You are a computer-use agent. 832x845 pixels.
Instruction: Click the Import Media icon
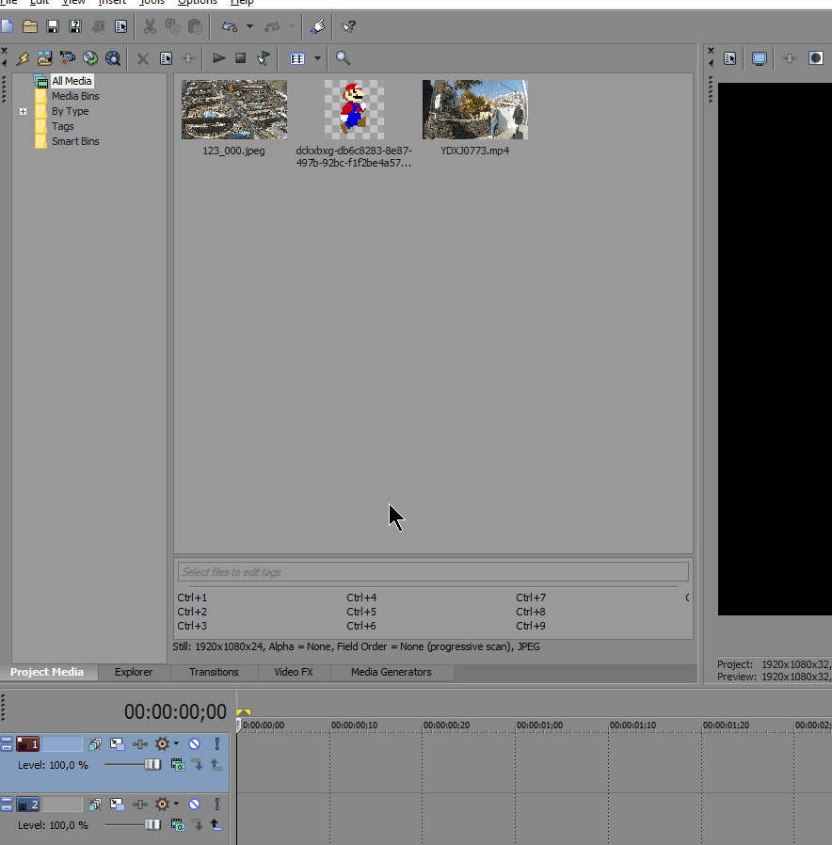44,58
